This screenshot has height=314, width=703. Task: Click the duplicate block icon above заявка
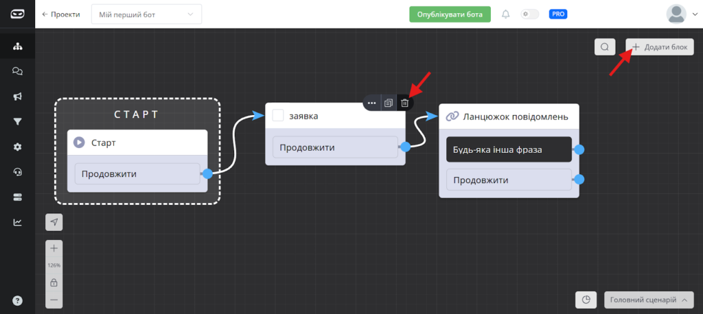pyautogui.click(x=389, y=103)
